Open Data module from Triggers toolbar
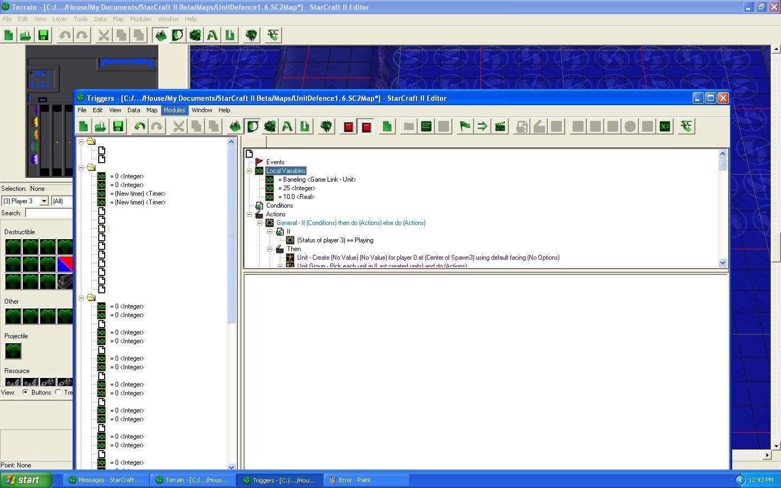Screen dimensions: 781x488 point(270,126)
